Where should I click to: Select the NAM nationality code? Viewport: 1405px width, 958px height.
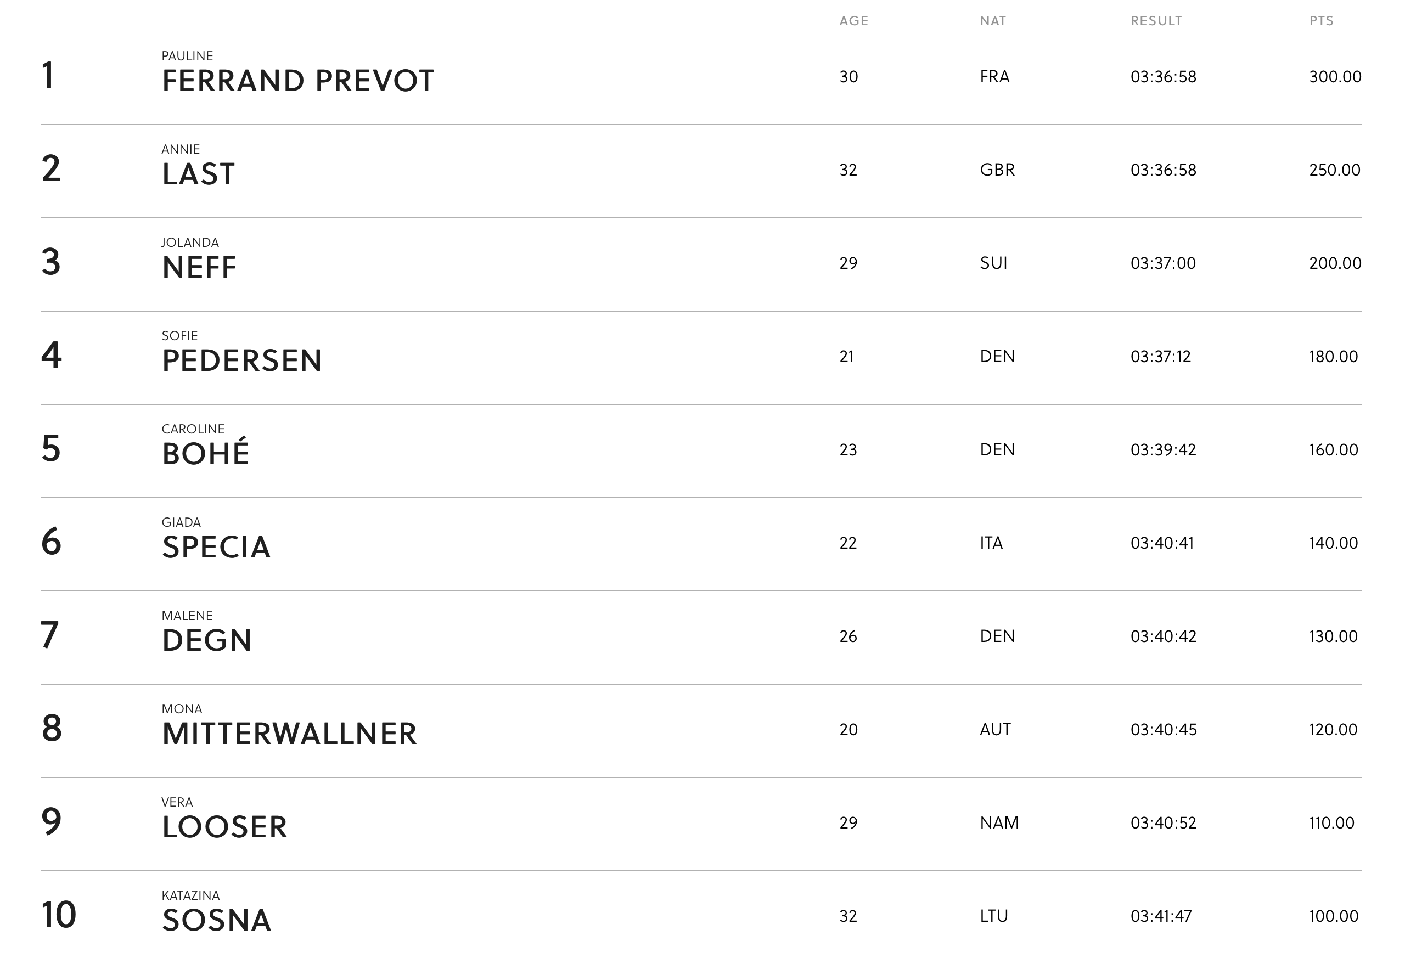point(999,822)
